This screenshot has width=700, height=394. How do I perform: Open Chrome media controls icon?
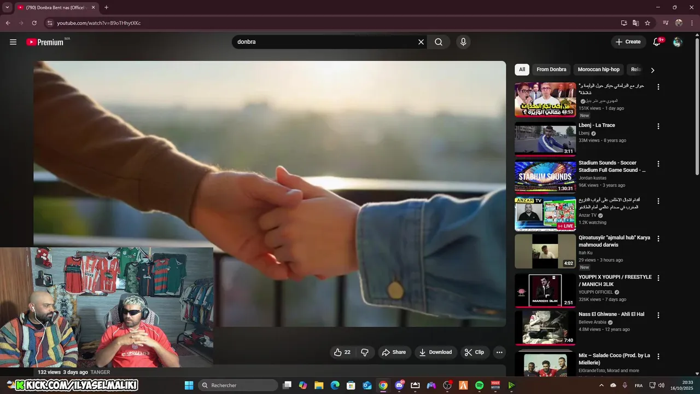(x=666, y=23)
